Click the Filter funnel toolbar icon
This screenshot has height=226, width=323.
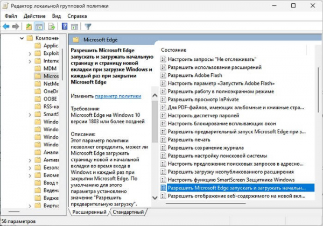coord(88,26)
